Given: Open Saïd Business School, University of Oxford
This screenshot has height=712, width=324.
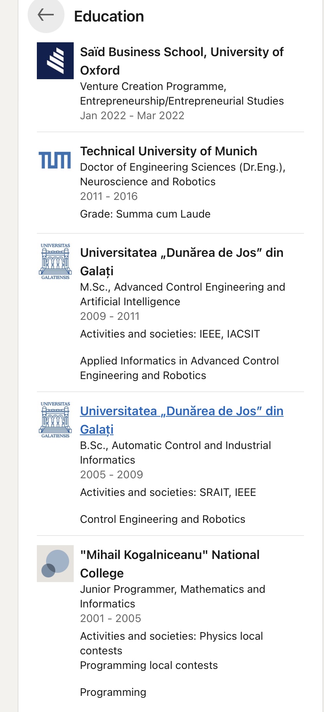Looking at the screenshot, I should [x=182, y=61].
